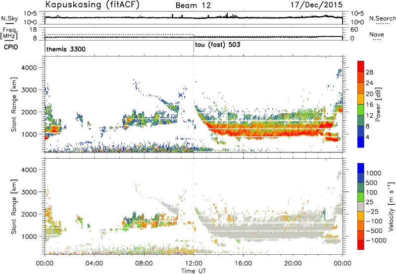The height and width of the screenshot is (274, 396).
Task: Click the date 17/Dec/2015
Action: click(316, 4)
